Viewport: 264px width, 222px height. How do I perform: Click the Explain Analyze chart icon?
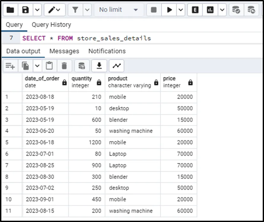coord(210,10)
